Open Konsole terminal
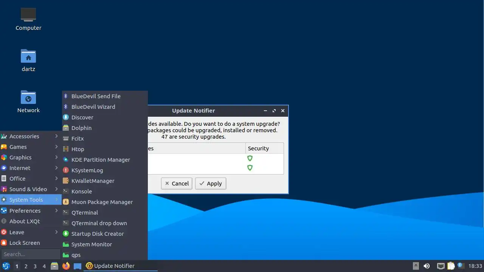Viewport: 484px width, 272px height. pos(105,191)
